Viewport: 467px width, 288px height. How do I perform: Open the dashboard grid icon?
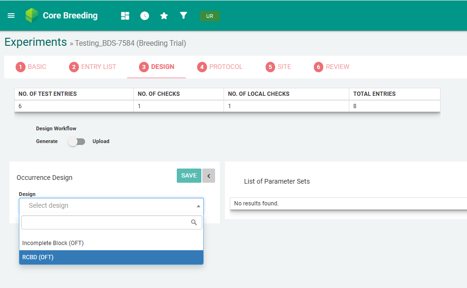tap(125, 16)
